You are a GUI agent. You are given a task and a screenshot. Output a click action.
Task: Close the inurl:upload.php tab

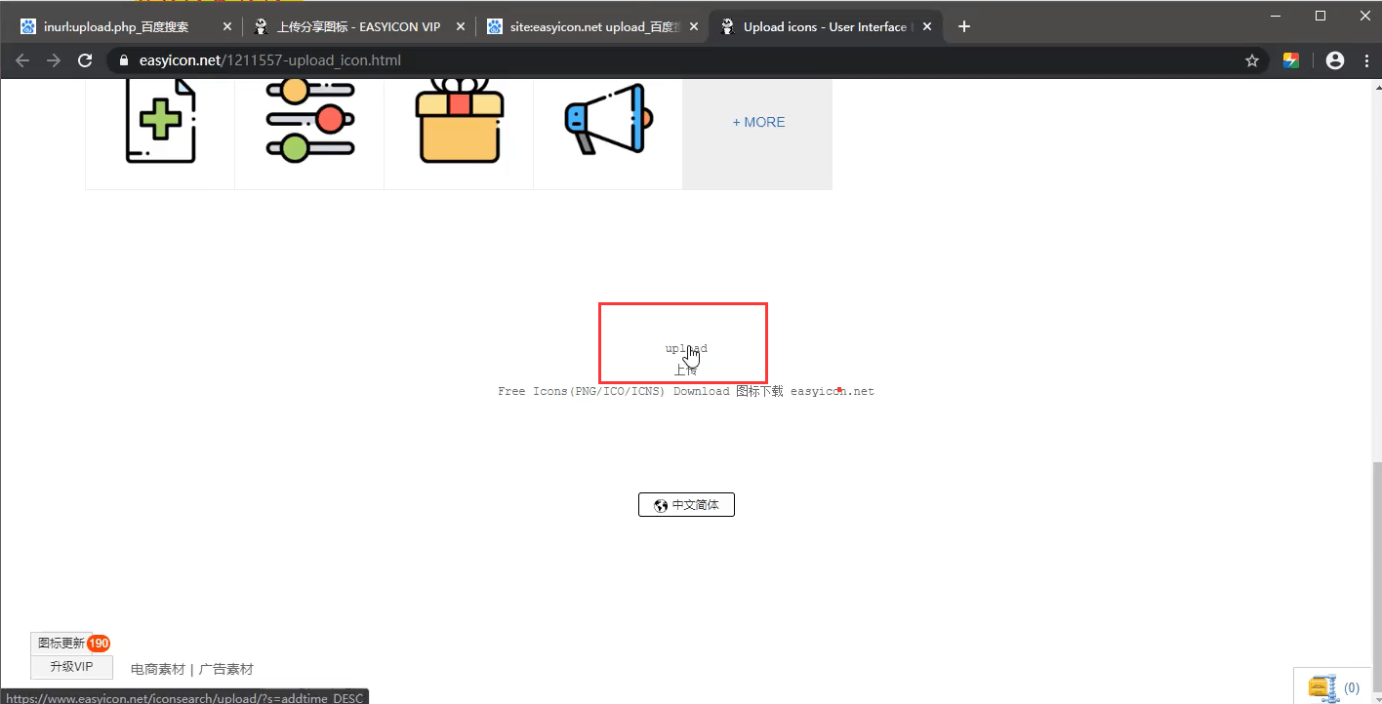coord(227,27)
